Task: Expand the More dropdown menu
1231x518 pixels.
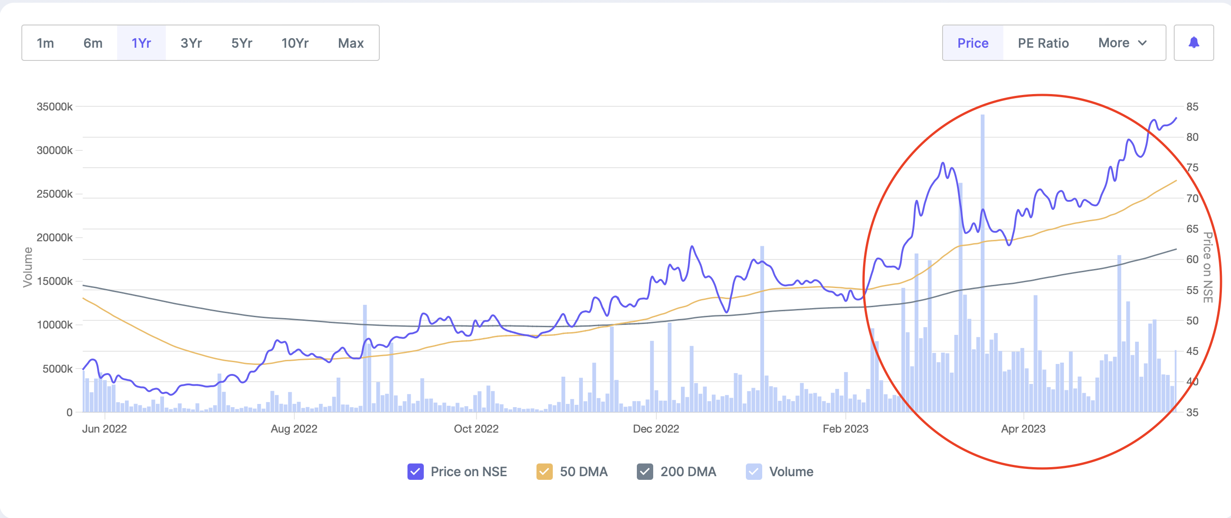Action: coord(1122,43)
